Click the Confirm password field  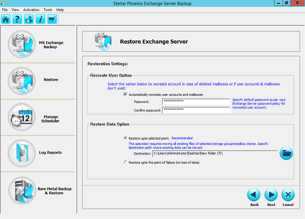[196, 110]
